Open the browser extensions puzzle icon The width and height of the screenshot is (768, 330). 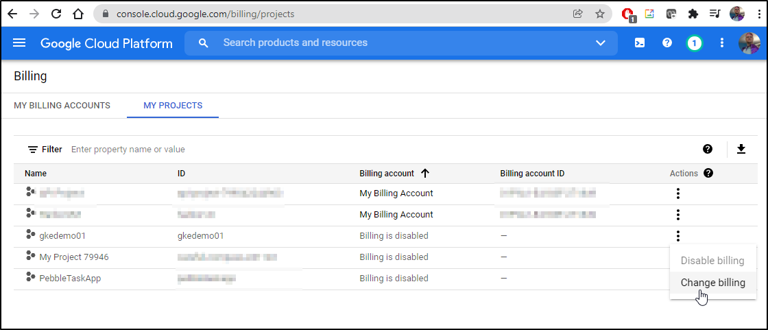pos(693,14)
